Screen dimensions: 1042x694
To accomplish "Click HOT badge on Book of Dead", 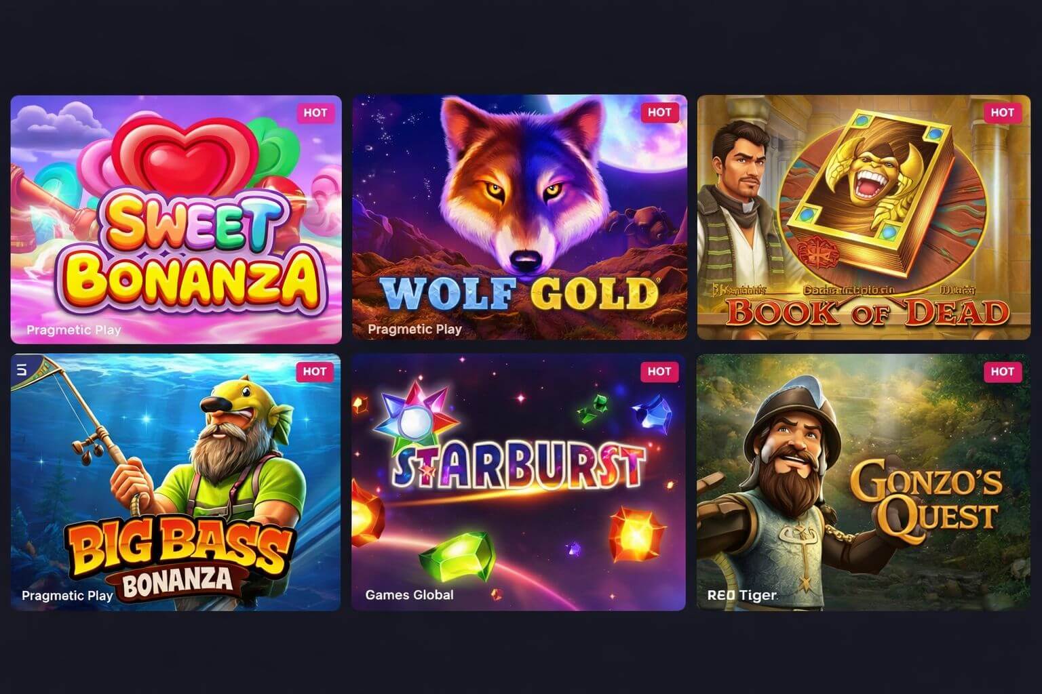I will click(1003, 112).
